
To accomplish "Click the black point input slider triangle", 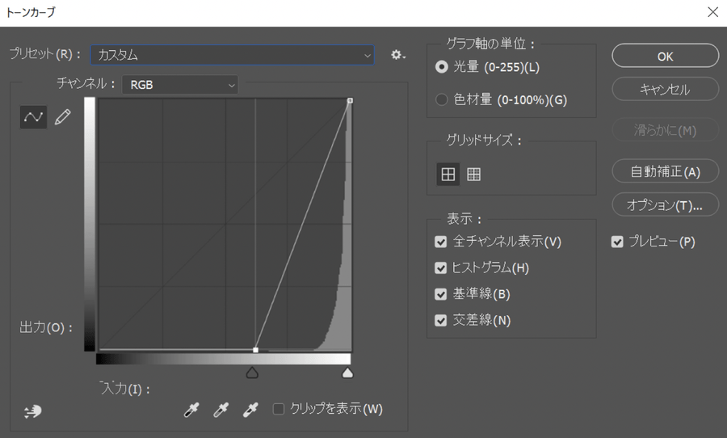I will tap(252, 372).
